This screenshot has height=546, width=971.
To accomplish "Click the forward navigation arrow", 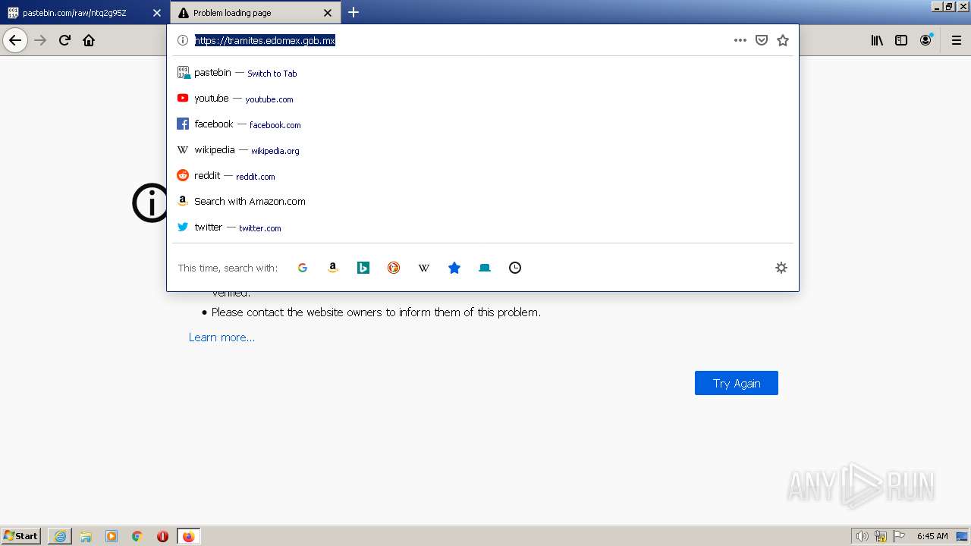I will click(x=40, y=40).
